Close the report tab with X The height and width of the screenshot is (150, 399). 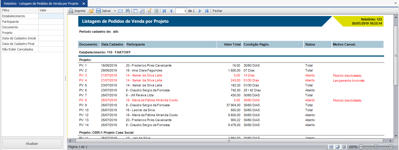(84, 4)
